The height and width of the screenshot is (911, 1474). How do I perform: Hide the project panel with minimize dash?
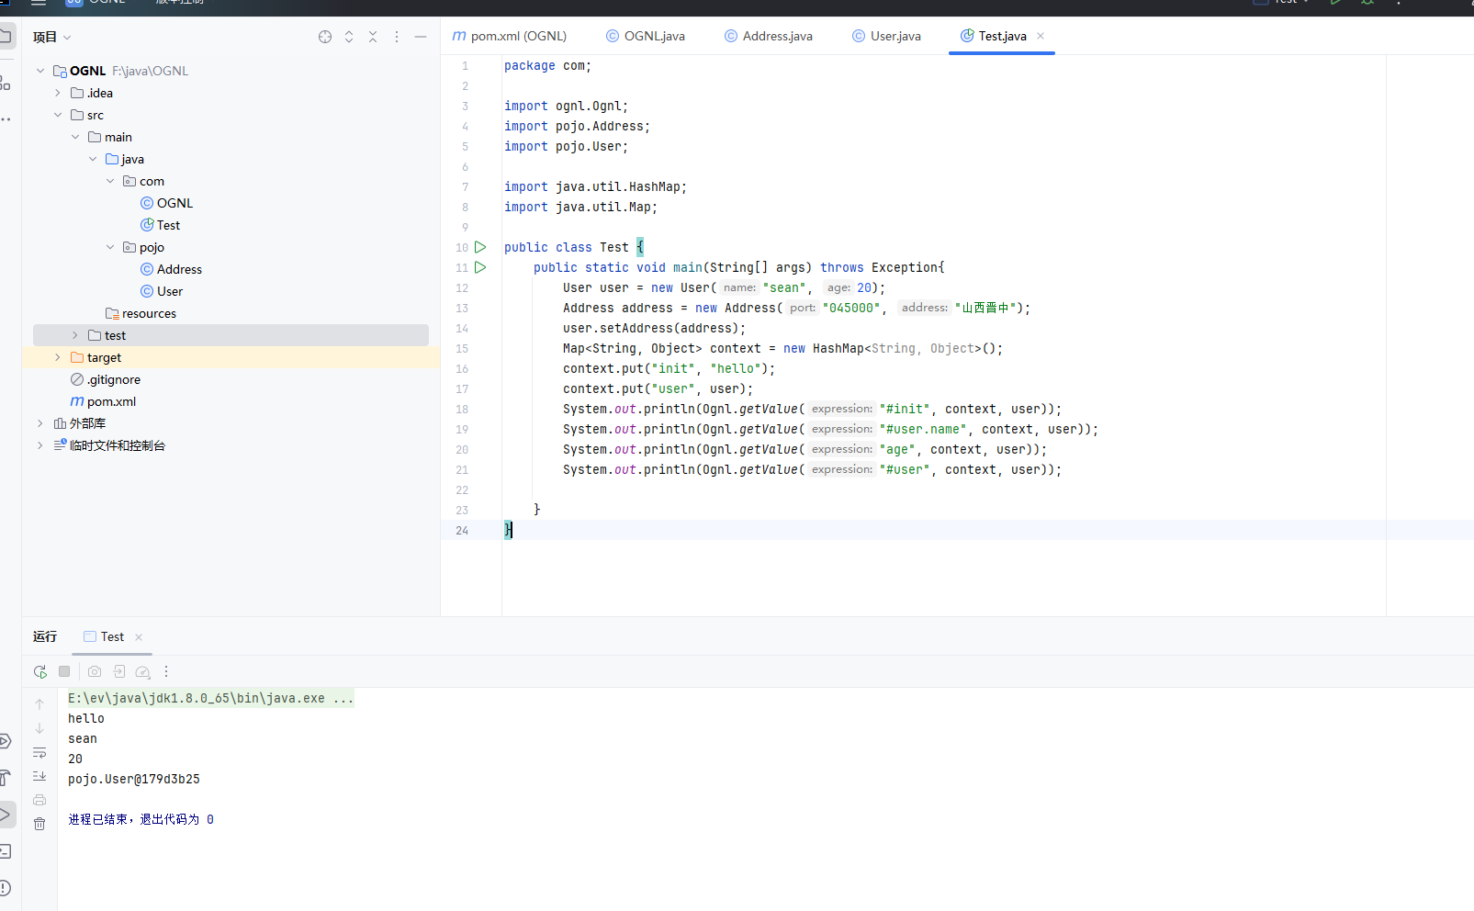(x=421, y=37)
